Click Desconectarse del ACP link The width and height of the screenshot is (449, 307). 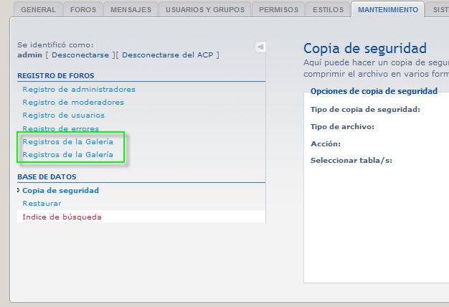168,55
